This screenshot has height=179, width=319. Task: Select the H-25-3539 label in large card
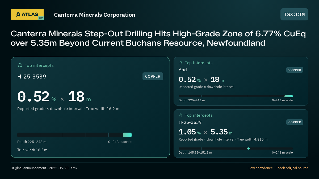tap(32, 77)
